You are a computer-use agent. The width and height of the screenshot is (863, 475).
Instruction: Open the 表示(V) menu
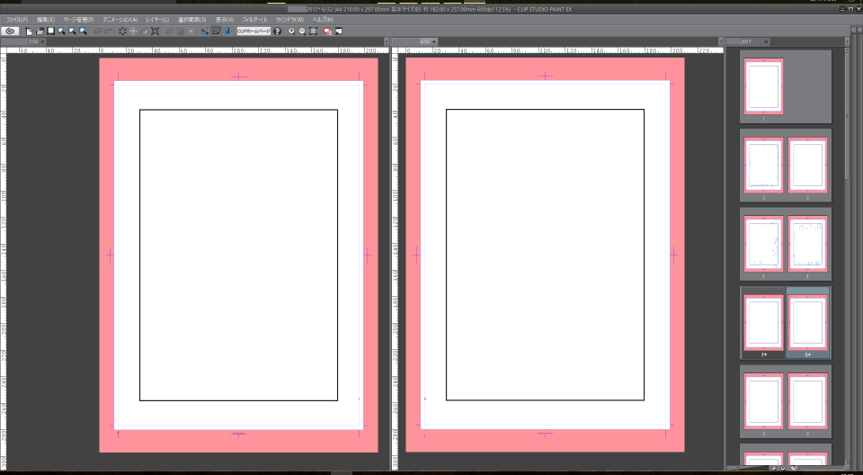(225, 20)
